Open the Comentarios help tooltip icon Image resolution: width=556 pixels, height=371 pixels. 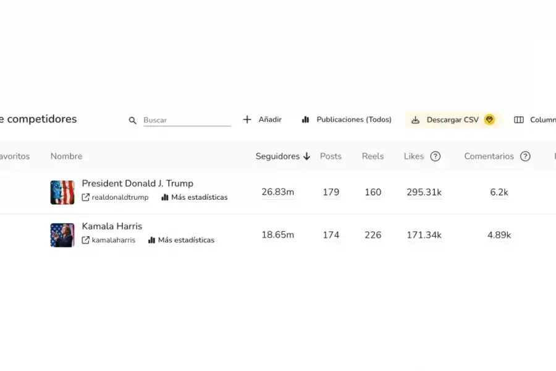(525, 156)
